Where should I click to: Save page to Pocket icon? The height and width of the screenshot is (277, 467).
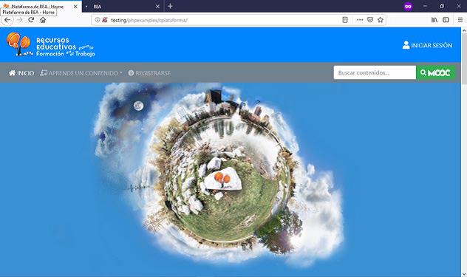[x=370, y=20]
